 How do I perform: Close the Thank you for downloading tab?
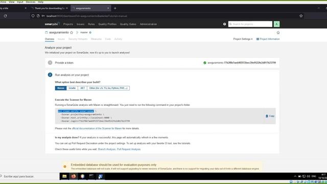coord(67,8)
